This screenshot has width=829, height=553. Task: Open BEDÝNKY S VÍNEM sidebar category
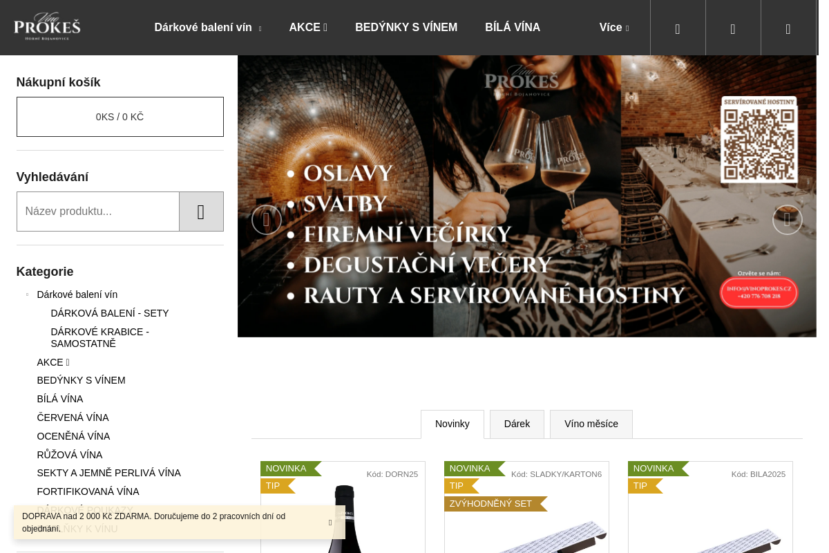click(x=82, y=380)
